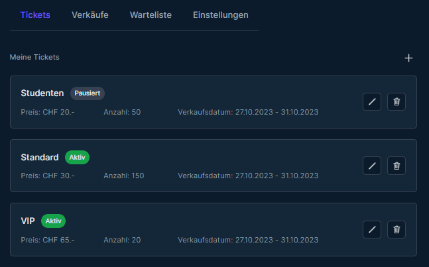The height and width of the screenshot is (267, 429).
Task: Click the Meine Tickets heading
Action: 34,58
